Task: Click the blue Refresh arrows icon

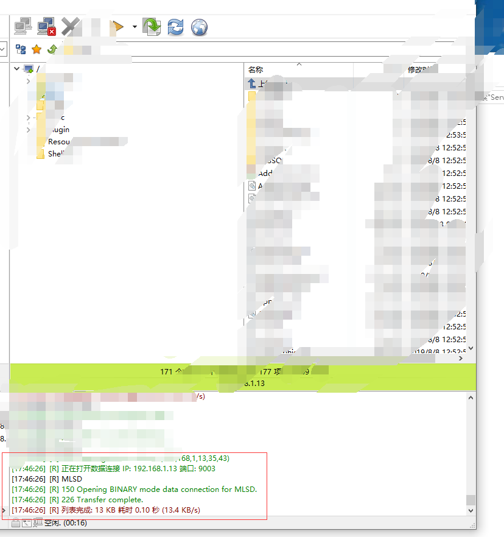Action: (x=175, y=27)
